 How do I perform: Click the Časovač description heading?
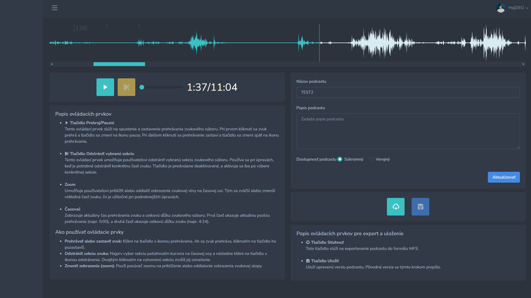coord(73,209)
